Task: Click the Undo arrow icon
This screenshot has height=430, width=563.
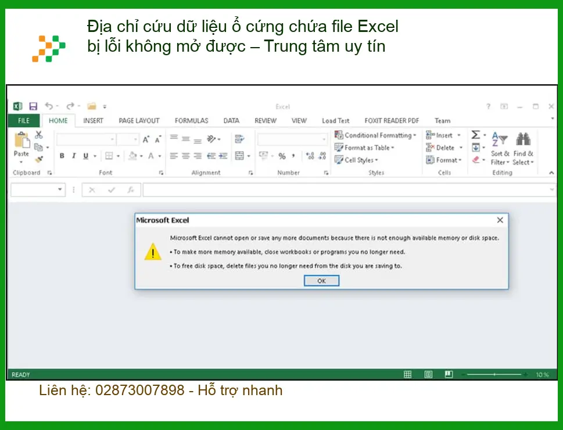Action: 49,106
